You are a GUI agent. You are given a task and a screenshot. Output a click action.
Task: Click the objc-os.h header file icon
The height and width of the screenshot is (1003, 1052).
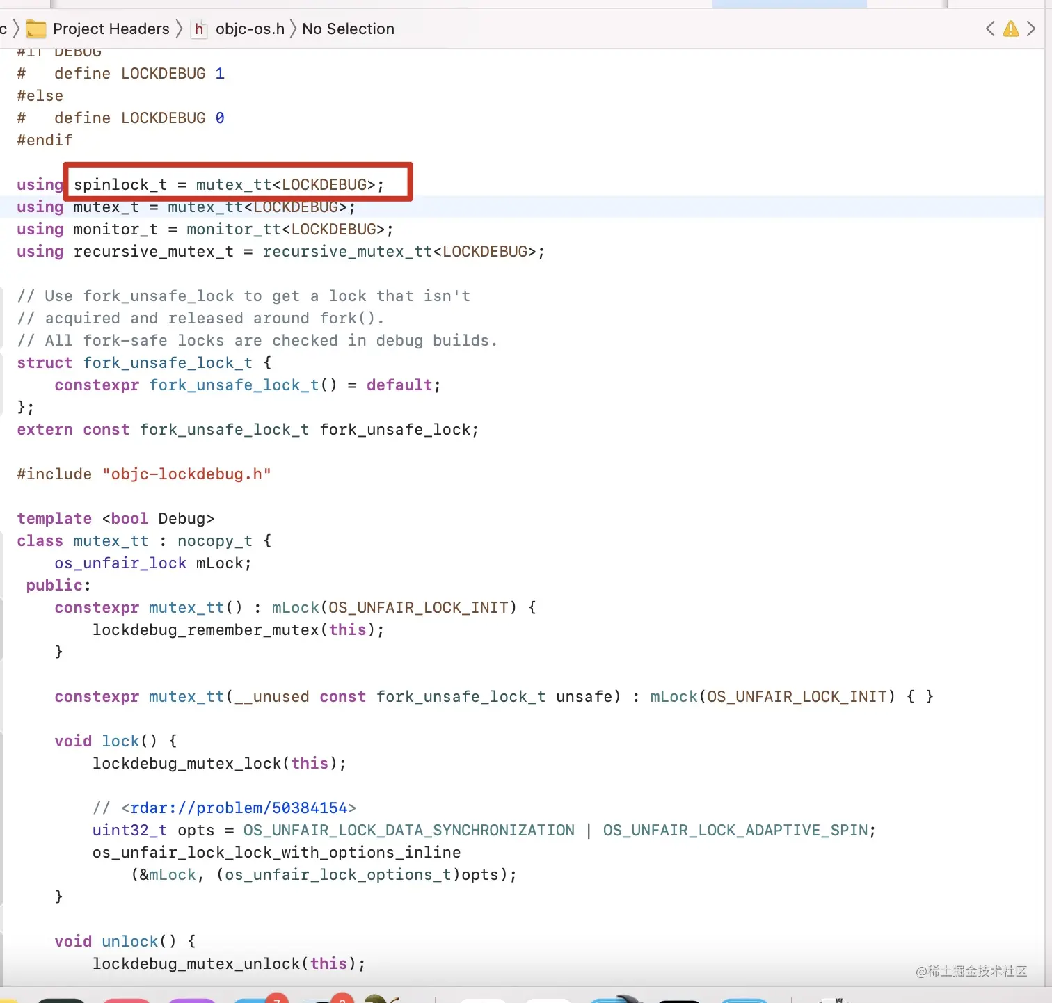[199, 29]
